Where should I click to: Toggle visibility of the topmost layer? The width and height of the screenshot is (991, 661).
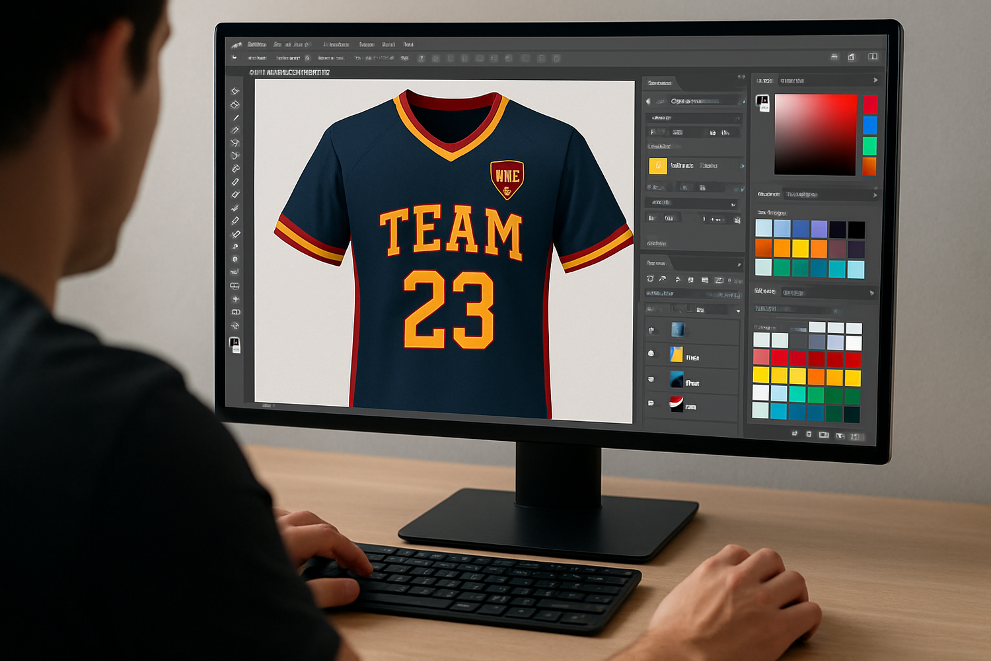point(651,329)
